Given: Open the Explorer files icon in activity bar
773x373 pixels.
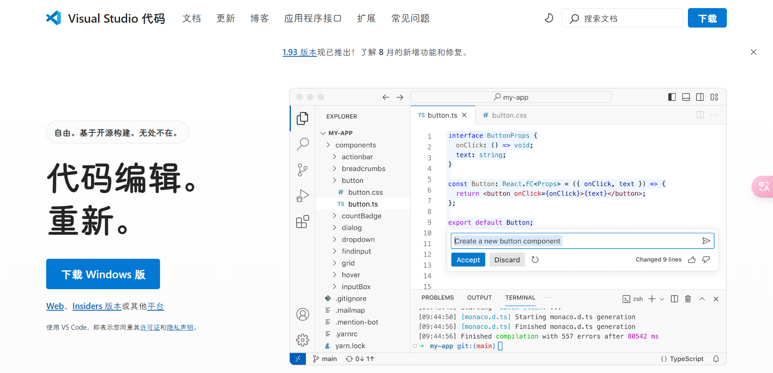Looking at the screenshot, I should 303,118.
